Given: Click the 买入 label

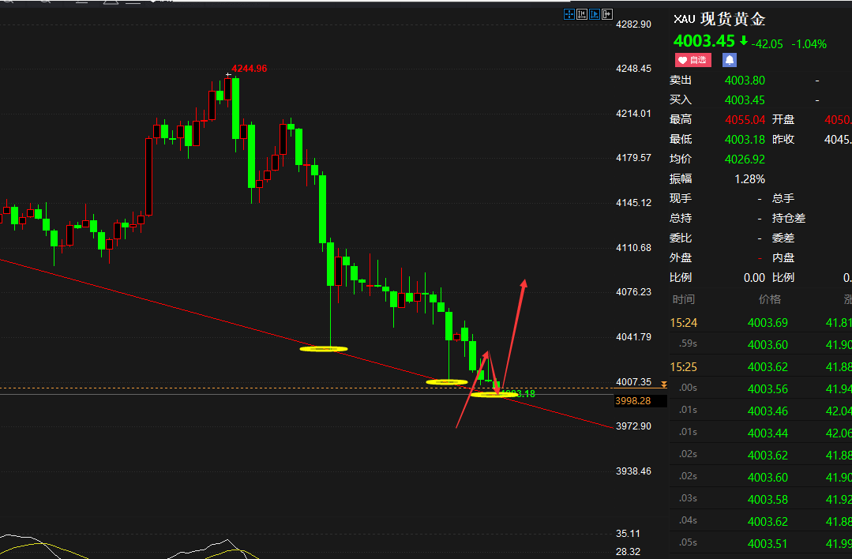Looking at the screenshot, I should (681, 100).
